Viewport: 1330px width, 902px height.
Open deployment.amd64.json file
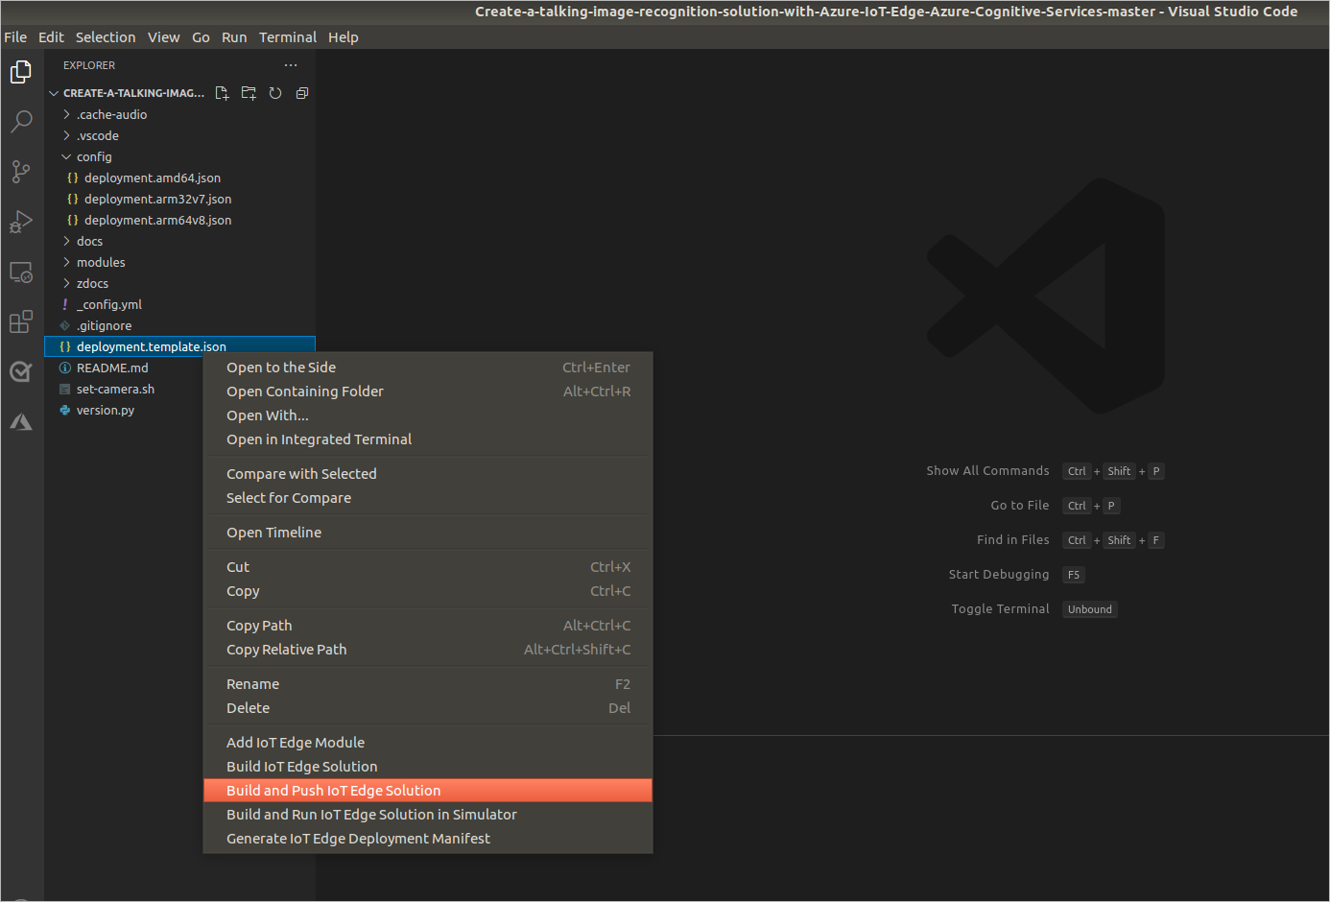tap(180, 178)
